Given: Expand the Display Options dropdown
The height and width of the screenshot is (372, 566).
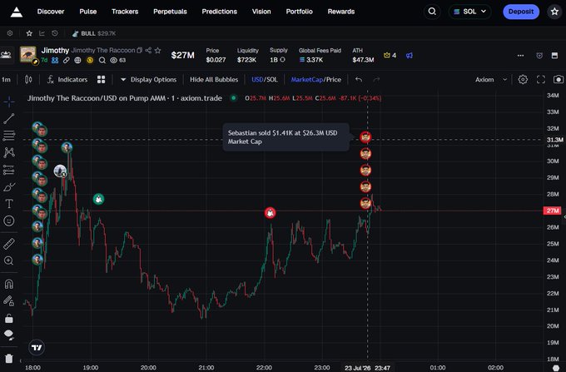Looking at the screenshot, I should pos(148,79).
